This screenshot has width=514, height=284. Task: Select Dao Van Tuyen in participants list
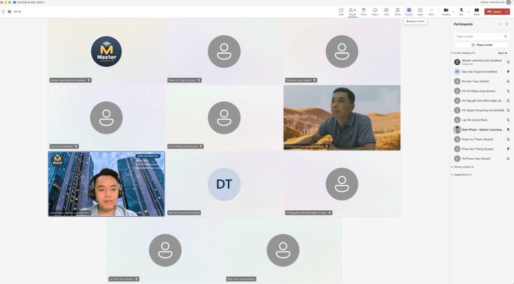(481, 72)
